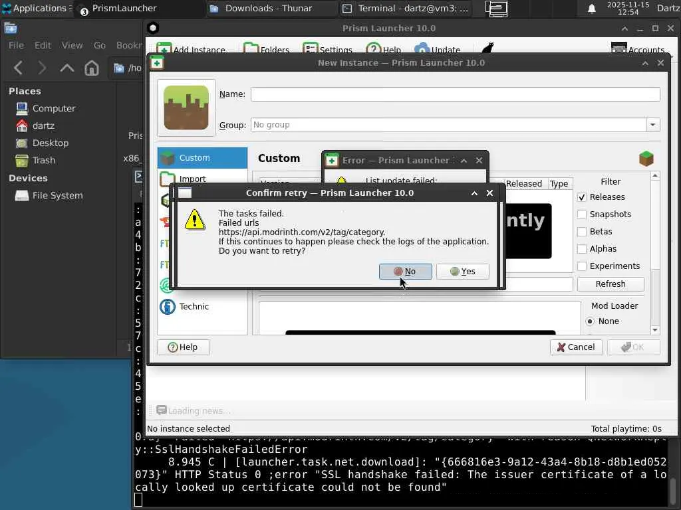Viewport: 681px width, 510px height.
Task: Click the Total playtime status text
Action: (x=626, y=429)
